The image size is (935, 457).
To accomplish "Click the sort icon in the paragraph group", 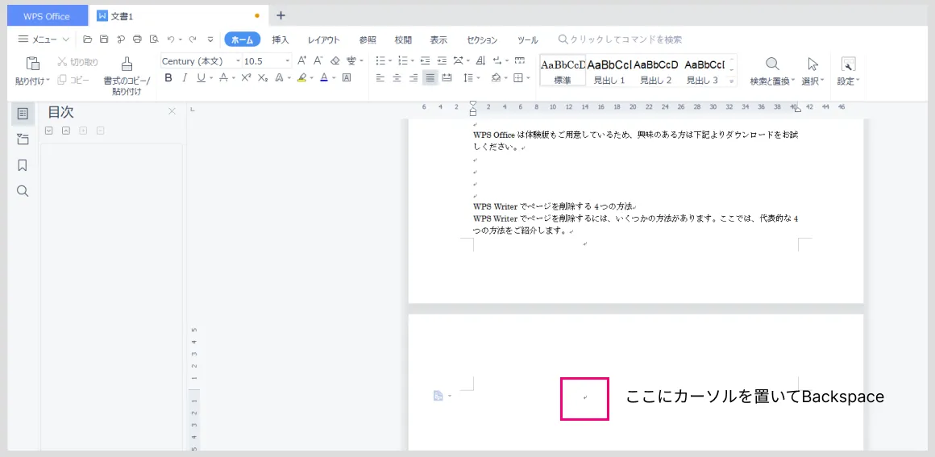I will coord(480,61).
